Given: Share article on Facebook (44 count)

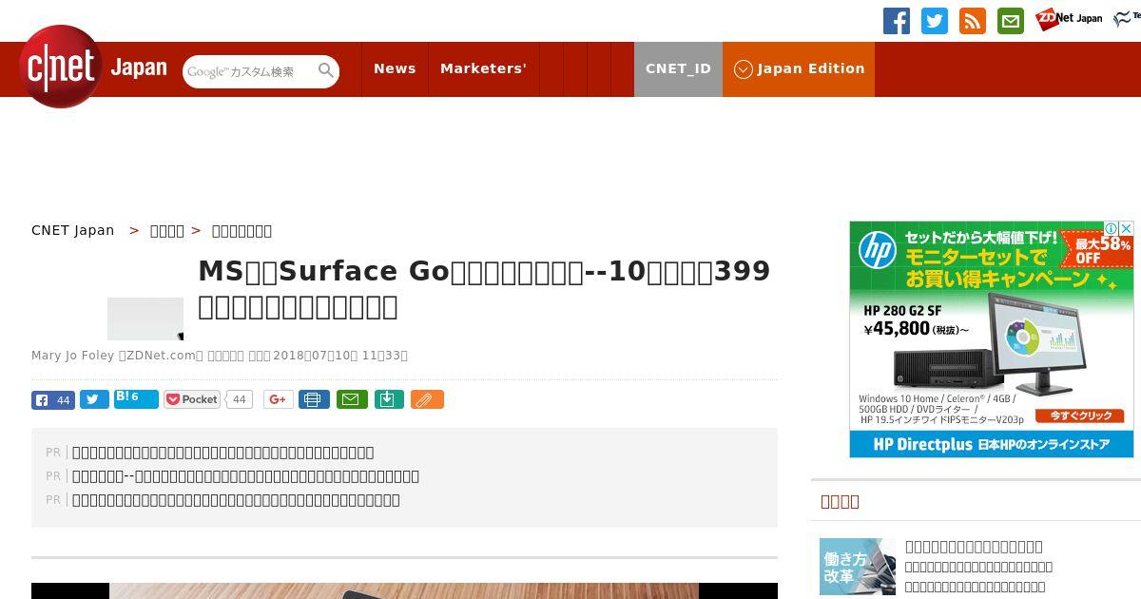Looking at the screenshot, I should click(53, 400).
